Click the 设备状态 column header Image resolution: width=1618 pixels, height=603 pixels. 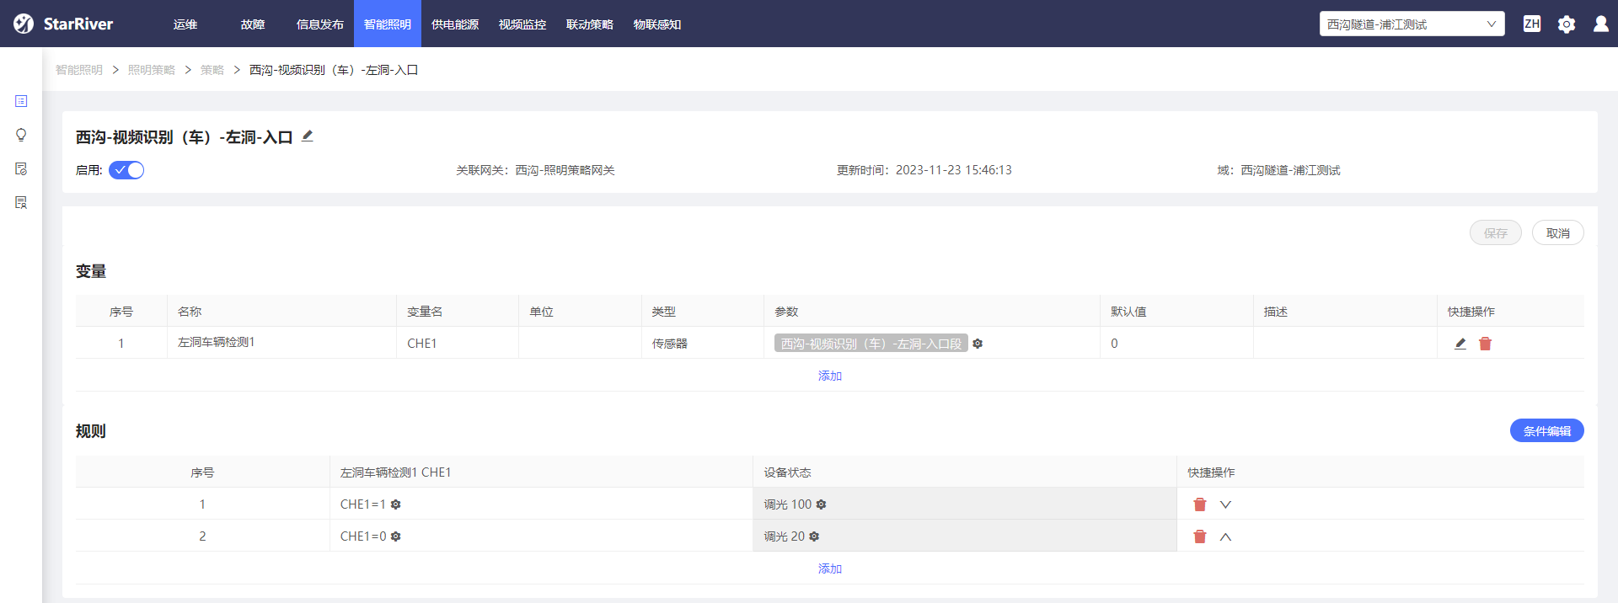pos(965,472)
